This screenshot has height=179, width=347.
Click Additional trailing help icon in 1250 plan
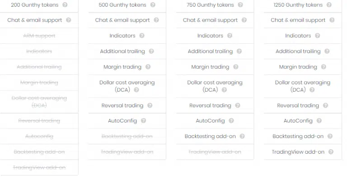click(327, 51)
